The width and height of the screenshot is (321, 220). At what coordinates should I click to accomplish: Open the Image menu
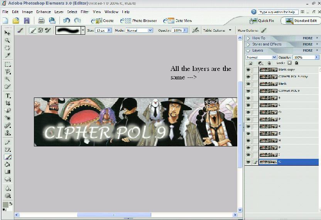[27, 12]
